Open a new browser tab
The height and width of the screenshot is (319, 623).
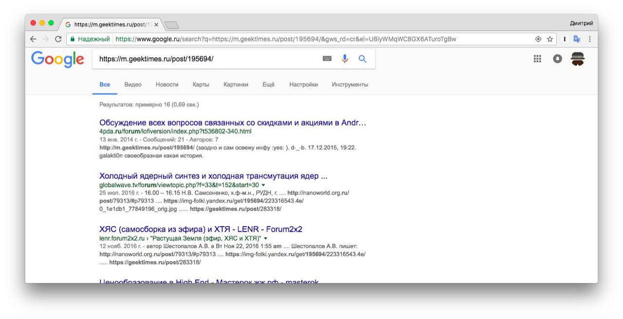[x=172, y=25]
